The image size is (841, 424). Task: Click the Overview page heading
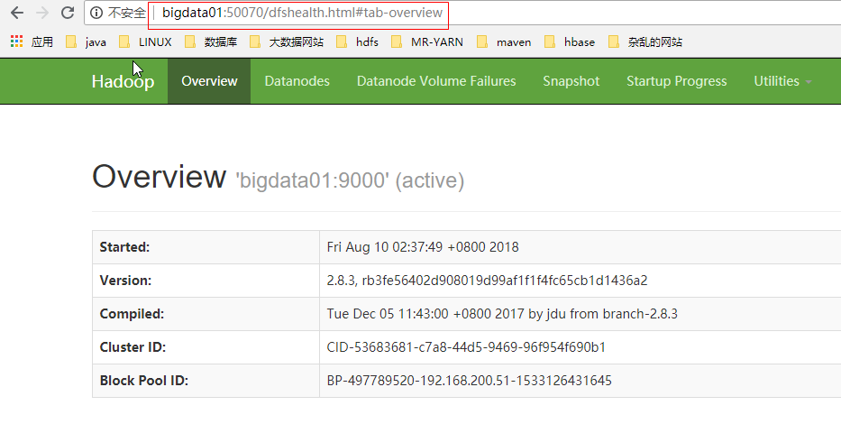coord(160,176)
